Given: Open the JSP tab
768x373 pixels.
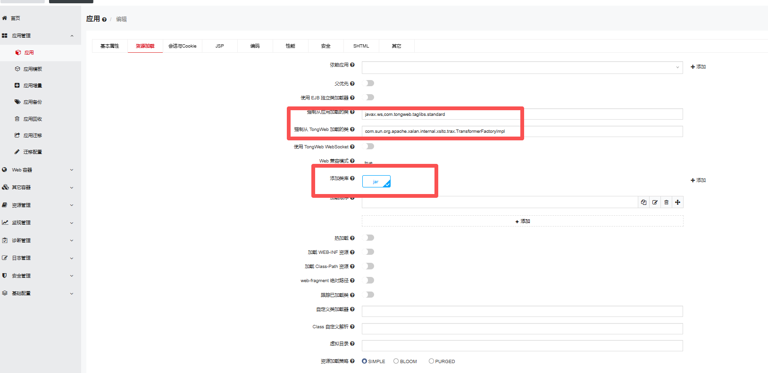Looking at the screenshot, I should [x=220, y=46].
